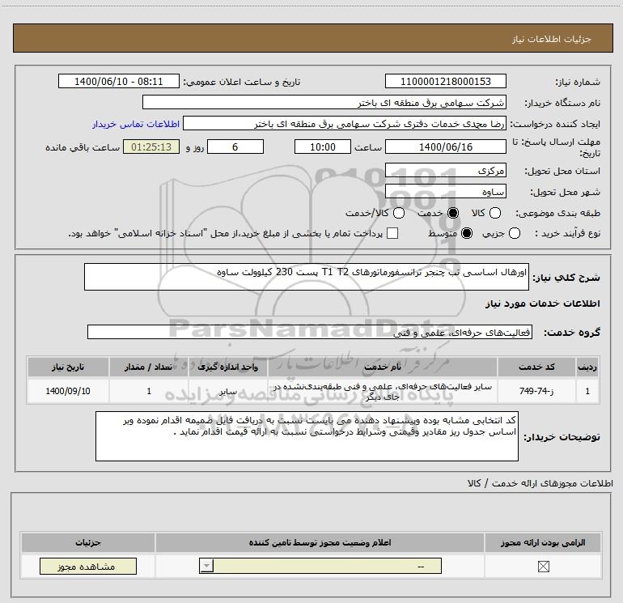This screenshot has width=623, height=603.
Task: Click service code cell ز-74-749
Action: (536, 391)
